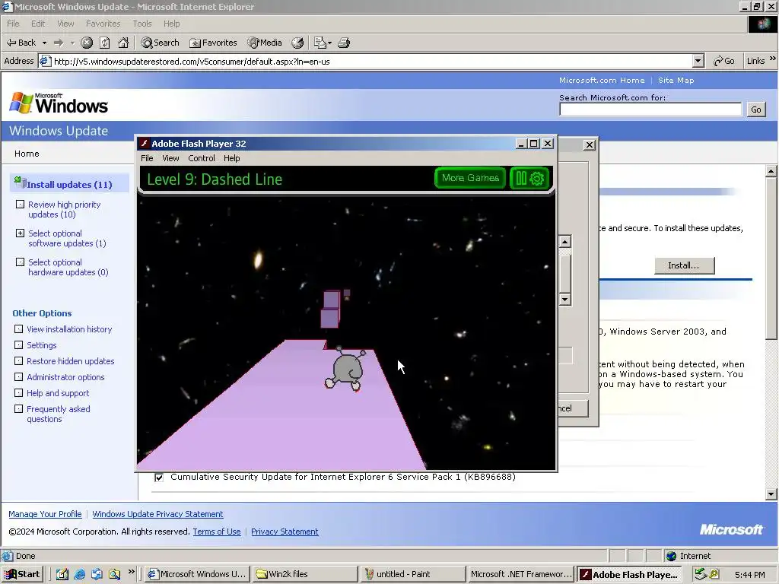Click the More Games button in game
Screen dimensions: 779x584
coord(470,178)
